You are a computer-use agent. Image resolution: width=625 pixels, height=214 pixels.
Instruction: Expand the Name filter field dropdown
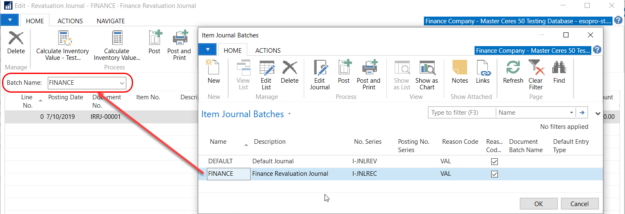(x=572, y=113)
